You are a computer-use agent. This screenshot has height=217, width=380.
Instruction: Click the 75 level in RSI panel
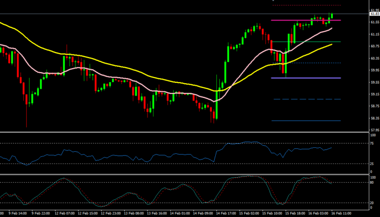click(373, 143)
